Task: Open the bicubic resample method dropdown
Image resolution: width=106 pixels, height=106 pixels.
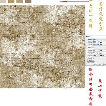Action: pos(100,64)
